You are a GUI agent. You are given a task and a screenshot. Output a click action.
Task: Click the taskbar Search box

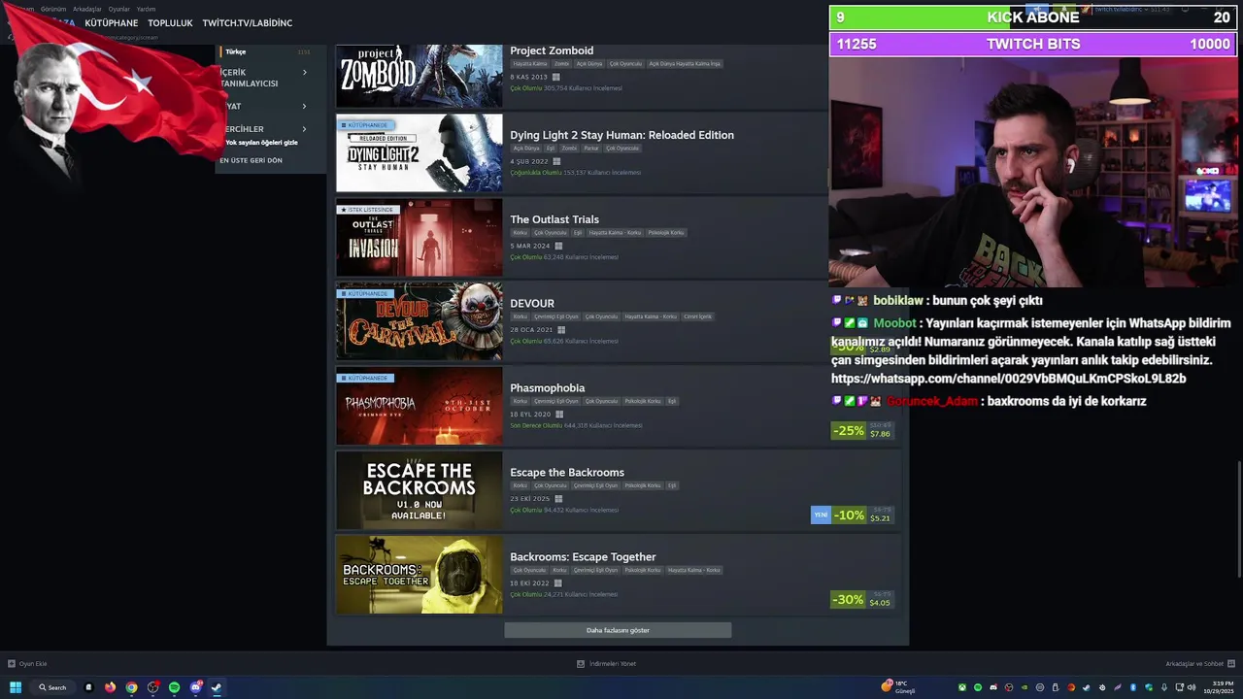pyautogui.click(x=52, y=687)
